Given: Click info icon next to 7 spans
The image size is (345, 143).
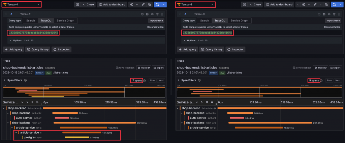Looking at the screenshot, I should tap(144, 81).
